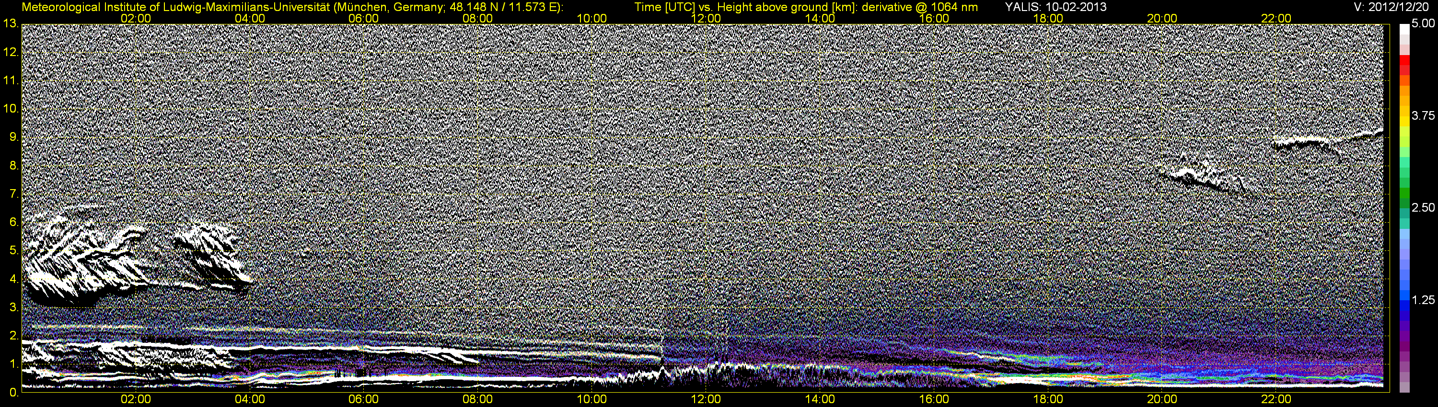
Task: Click the 4 km height axis label
Action: (13, 279)
